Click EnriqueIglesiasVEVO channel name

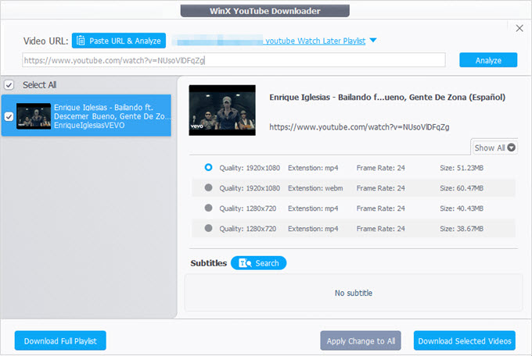[89, 126]
